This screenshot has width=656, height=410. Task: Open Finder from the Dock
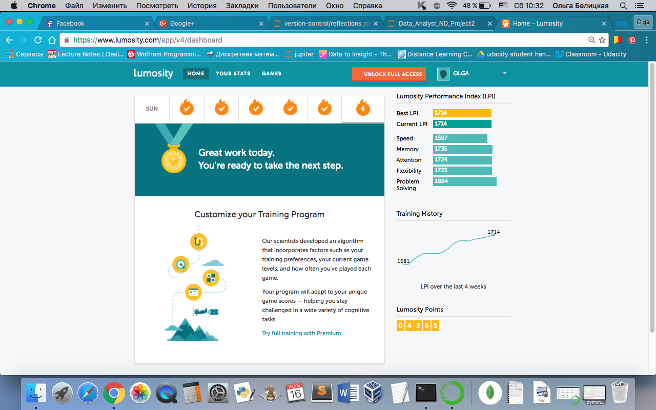[x=36, y=393]
